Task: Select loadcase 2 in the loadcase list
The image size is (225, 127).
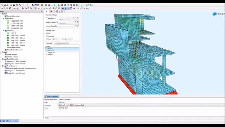Action: coord(62,50)
